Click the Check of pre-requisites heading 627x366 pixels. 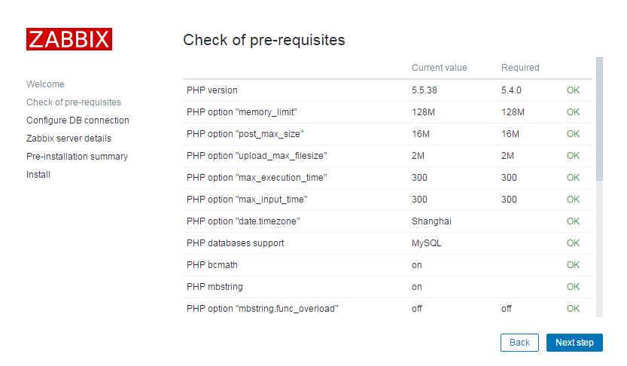coord(264,40)
